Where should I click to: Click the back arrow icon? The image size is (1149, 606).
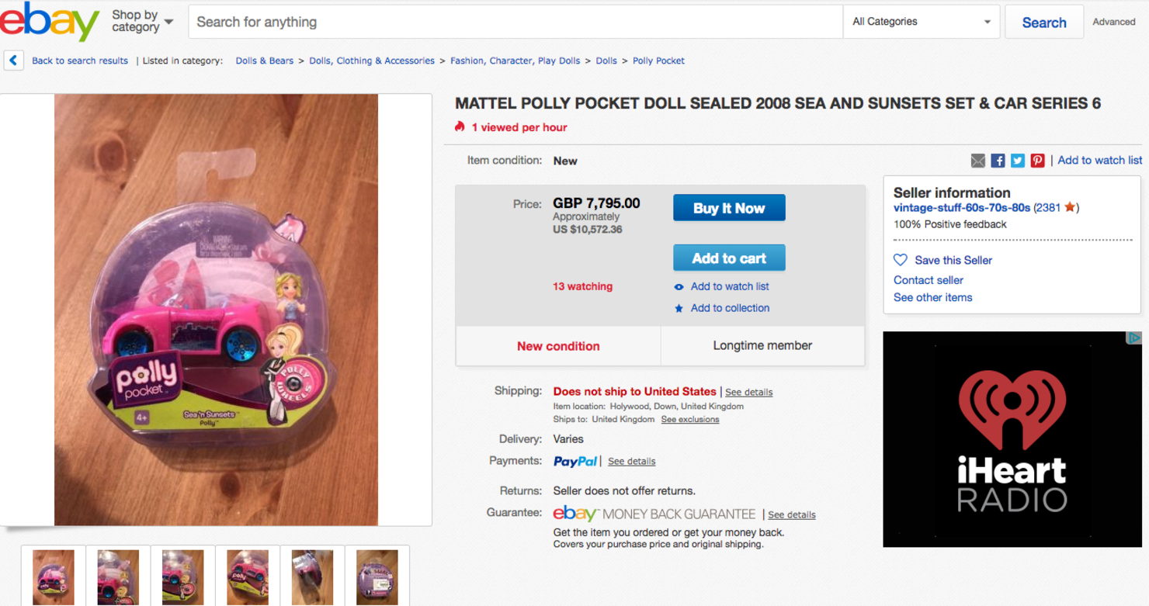tap(13, 61)
